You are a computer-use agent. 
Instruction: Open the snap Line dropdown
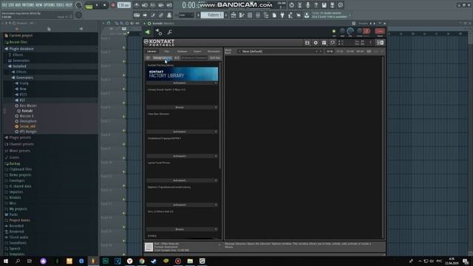point(186,15)
